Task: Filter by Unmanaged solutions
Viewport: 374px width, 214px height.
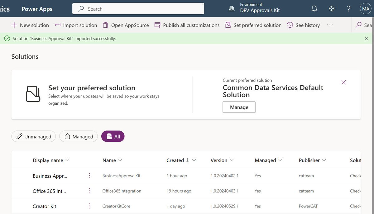Action: (x=34, y=136)
